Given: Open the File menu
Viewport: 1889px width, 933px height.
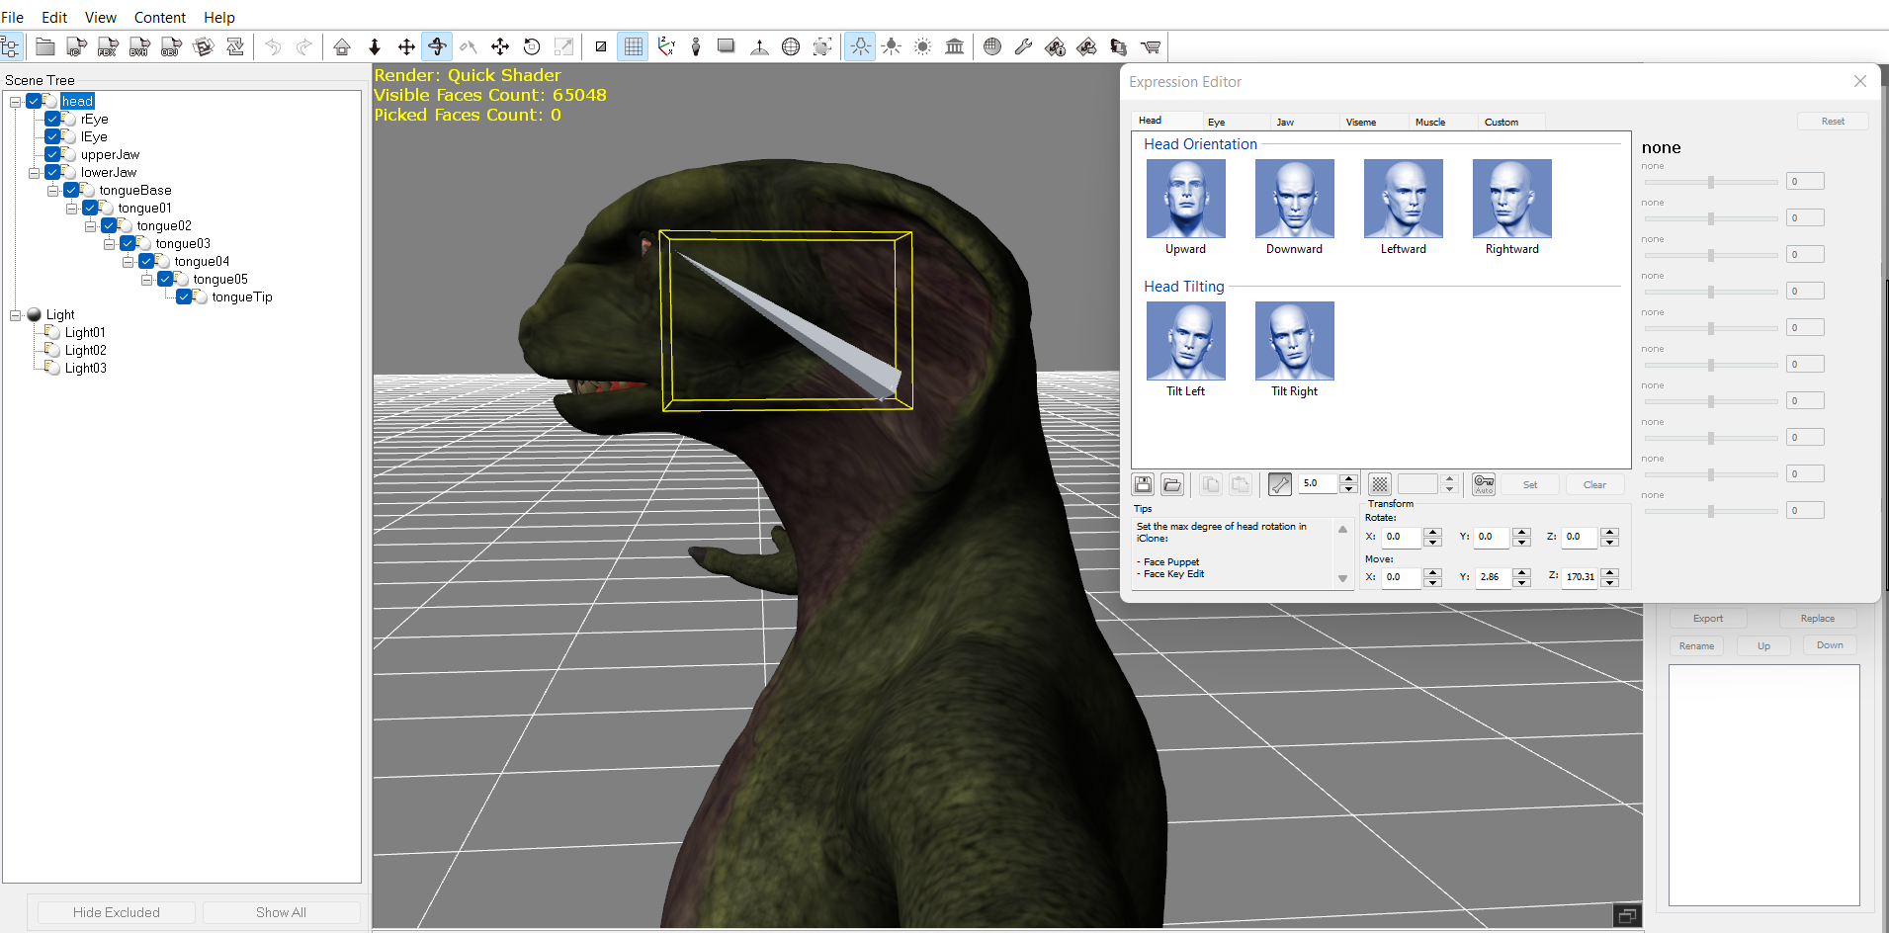Looking at the screenshot, I should [13, 17].
